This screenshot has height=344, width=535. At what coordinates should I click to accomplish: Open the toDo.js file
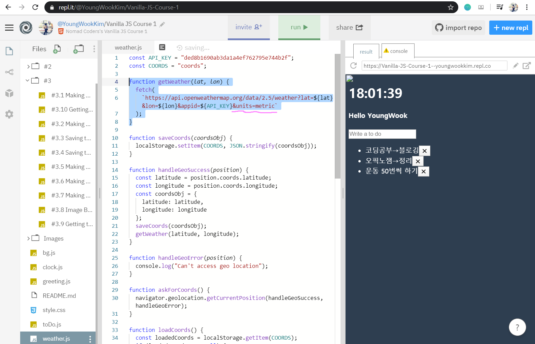[46, 324]
